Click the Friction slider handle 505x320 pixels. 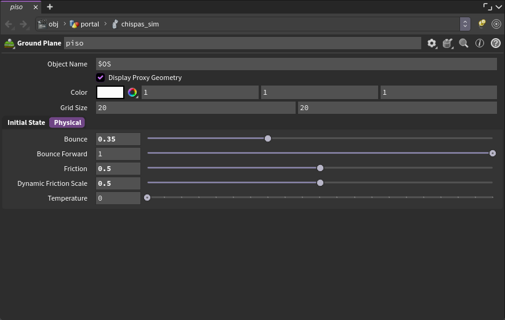coord(320,169)
